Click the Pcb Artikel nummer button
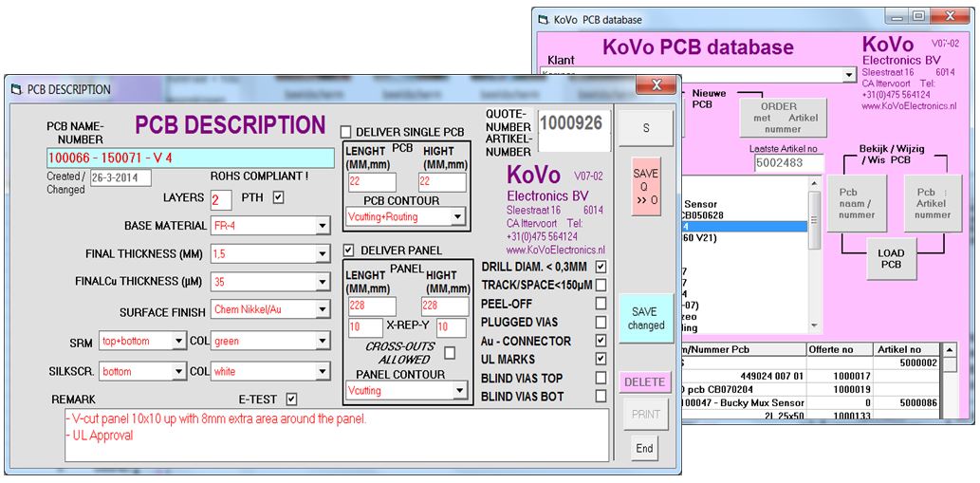This screenshot has width=980, height=483. pos(933,204)
